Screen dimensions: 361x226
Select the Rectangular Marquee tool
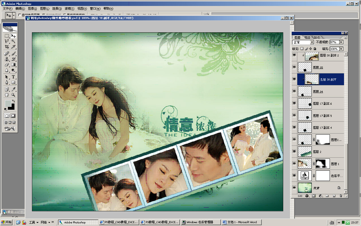(7, 36)
